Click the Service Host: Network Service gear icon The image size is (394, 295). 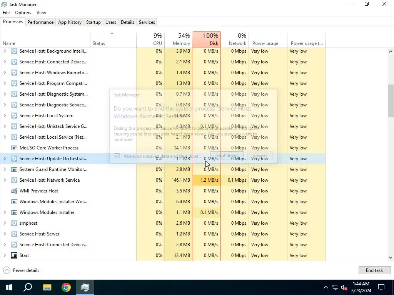pyautogui.click(x=14, y=180)
